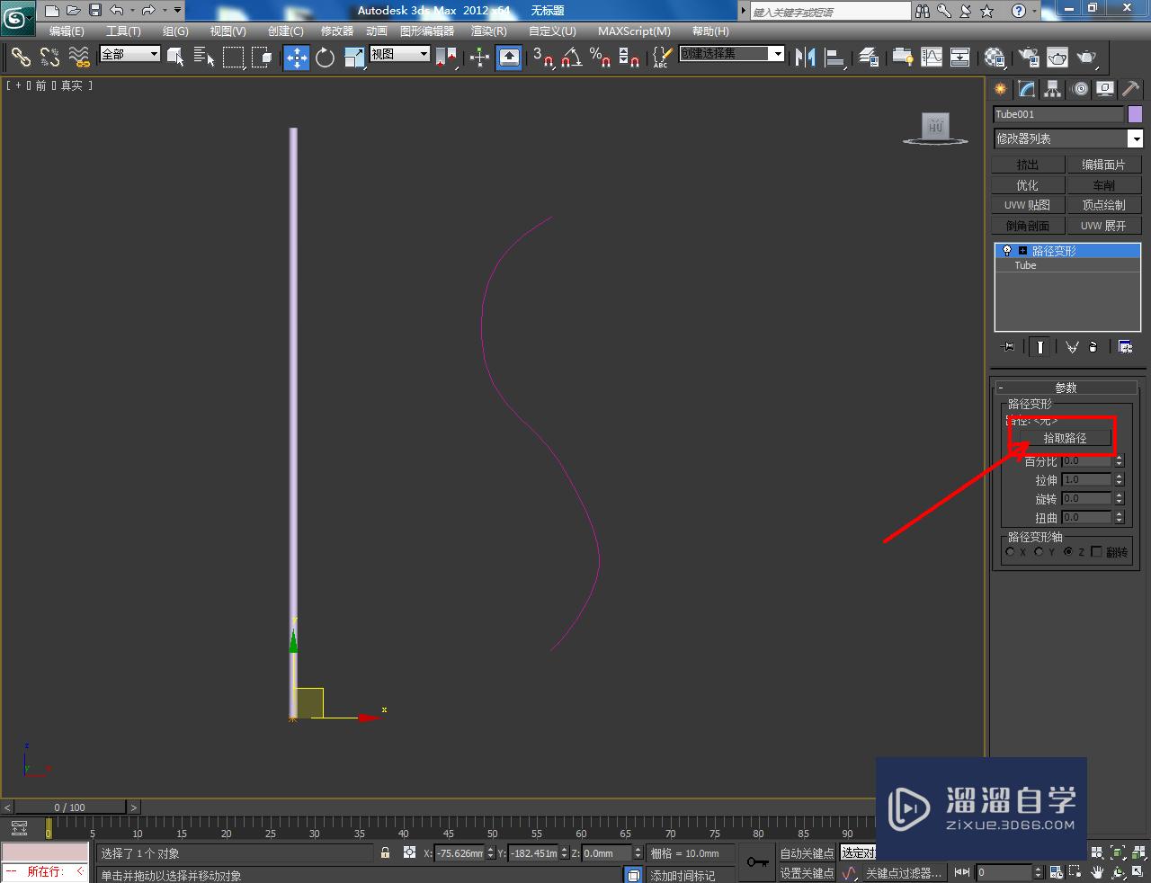Choose the Rectangular Selection Region tool
Screen dimensions: 1151x883
coord(233,58)
